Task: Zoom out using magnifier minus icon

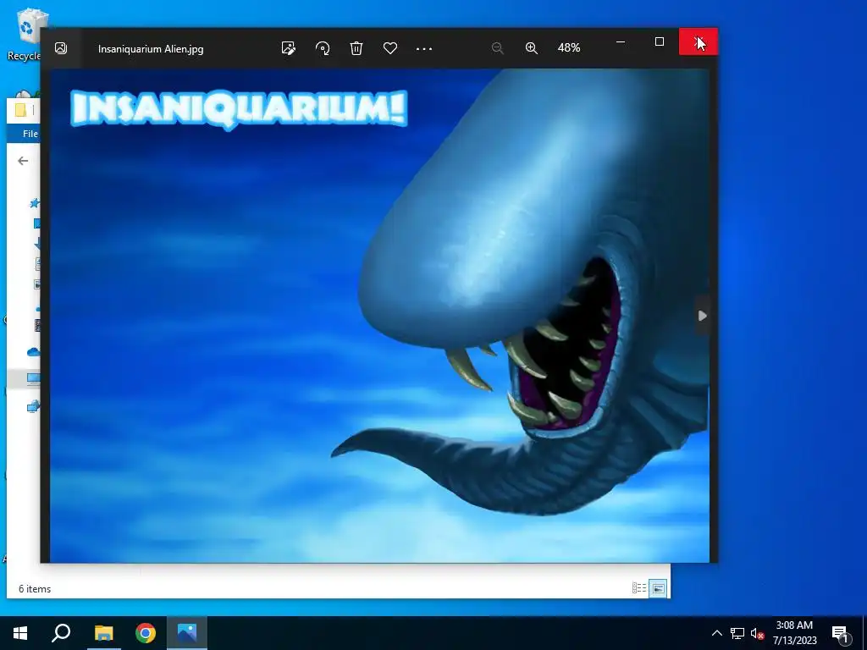Action: click(497, 48)
